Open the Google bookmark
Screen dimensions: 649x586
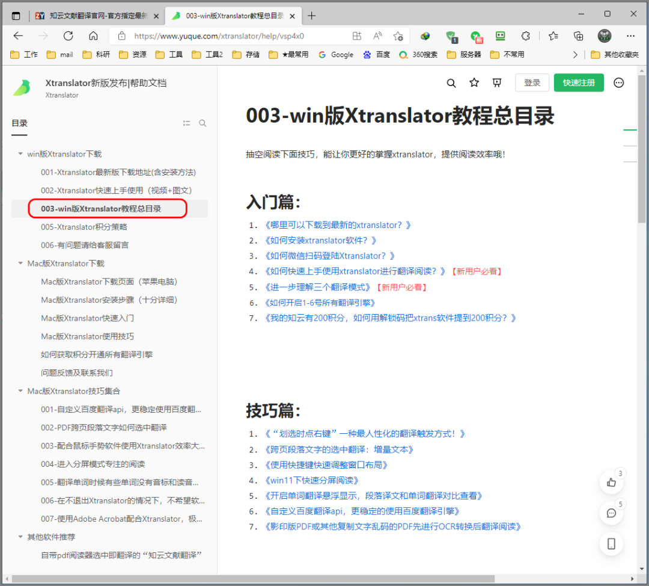(x=336, y=55)
